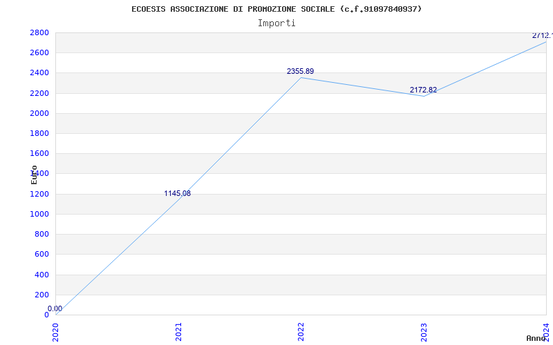Select the 0.00 data label
The height and width of the screenshot is (345, 553).
(x=55, y=308)
